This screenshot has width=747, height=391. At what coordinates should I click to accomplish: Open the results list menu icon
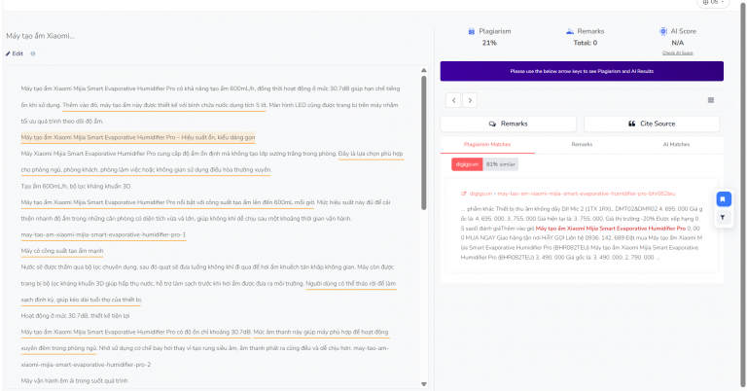point(711,100)
